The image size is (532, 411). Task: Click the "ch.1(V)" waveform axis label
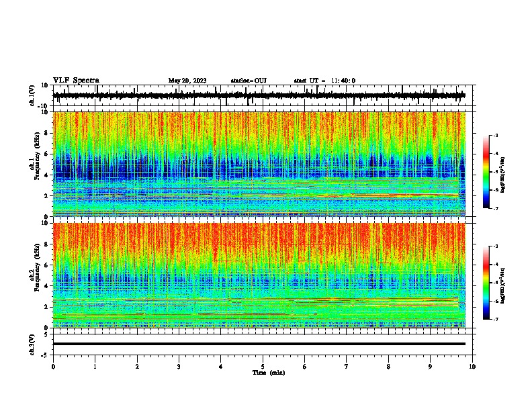(x=32, y=95)
